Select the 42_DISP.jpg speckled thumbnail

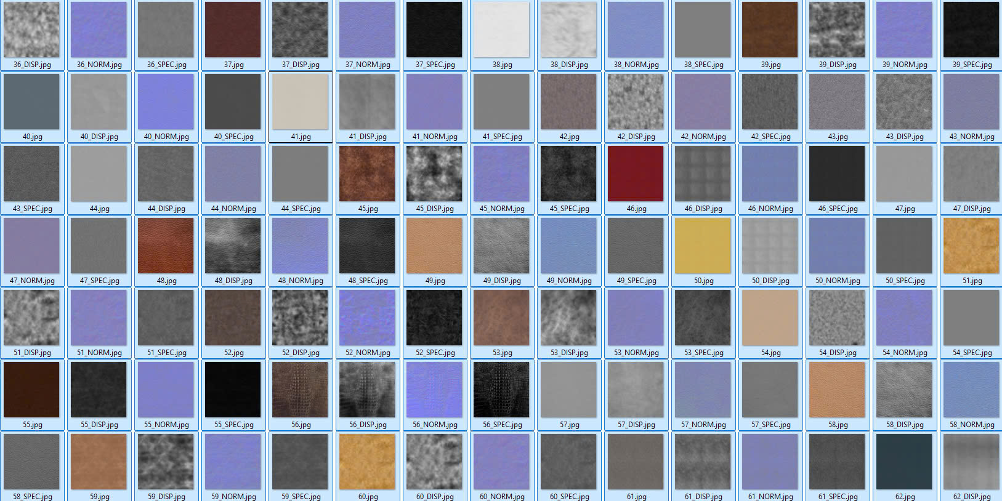[x=636, y=102]
